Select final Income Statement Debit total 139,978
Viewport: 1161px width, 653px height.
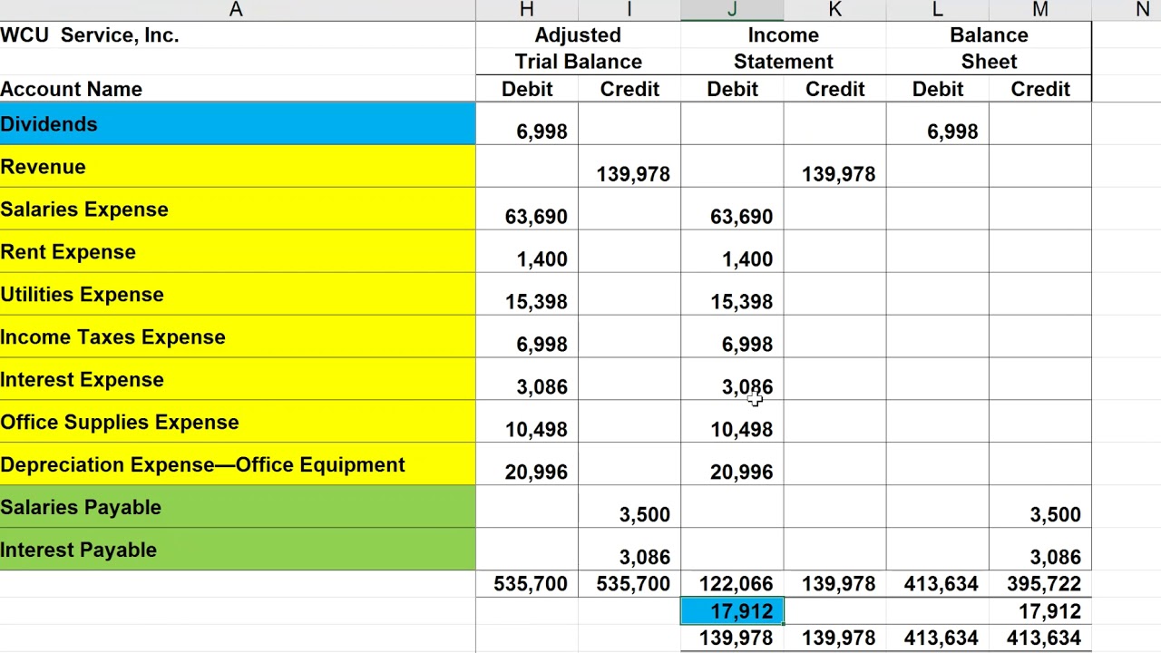[732, 638]
